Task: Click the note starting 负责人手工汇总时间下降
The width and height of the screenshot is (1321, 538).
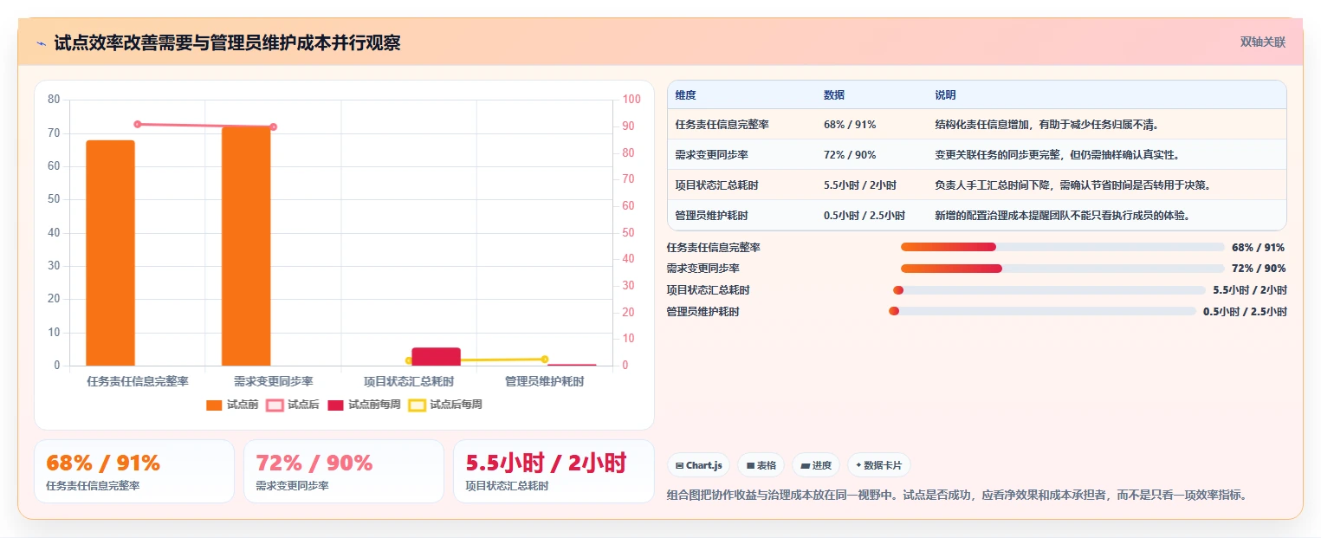Action: pyautogui.click(x=1073, y=185)
